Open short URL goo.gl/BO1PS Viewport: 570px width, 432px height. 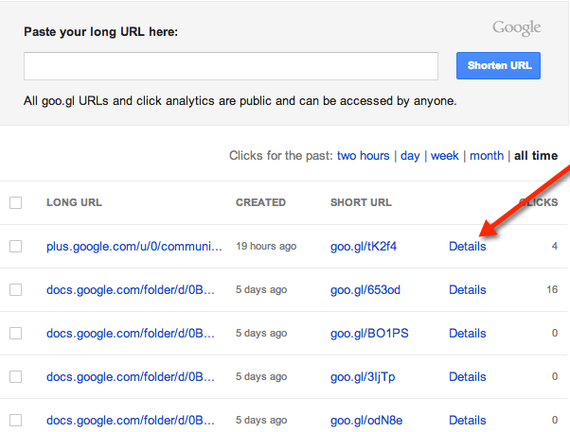point(369,334)
